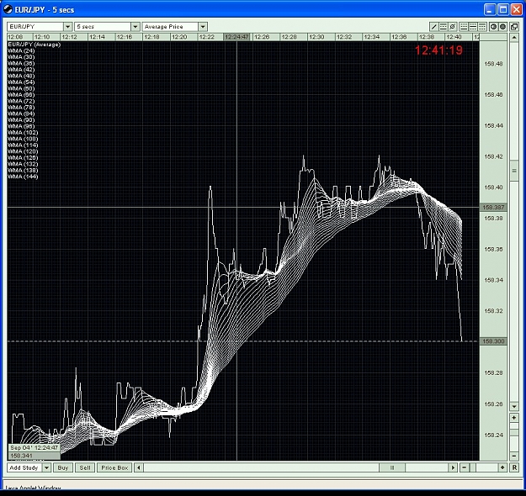Image resolution: width=526 pixels, height=496 pixels.
Task: Choose the style icon with solid top line
Action: [482, 27]
